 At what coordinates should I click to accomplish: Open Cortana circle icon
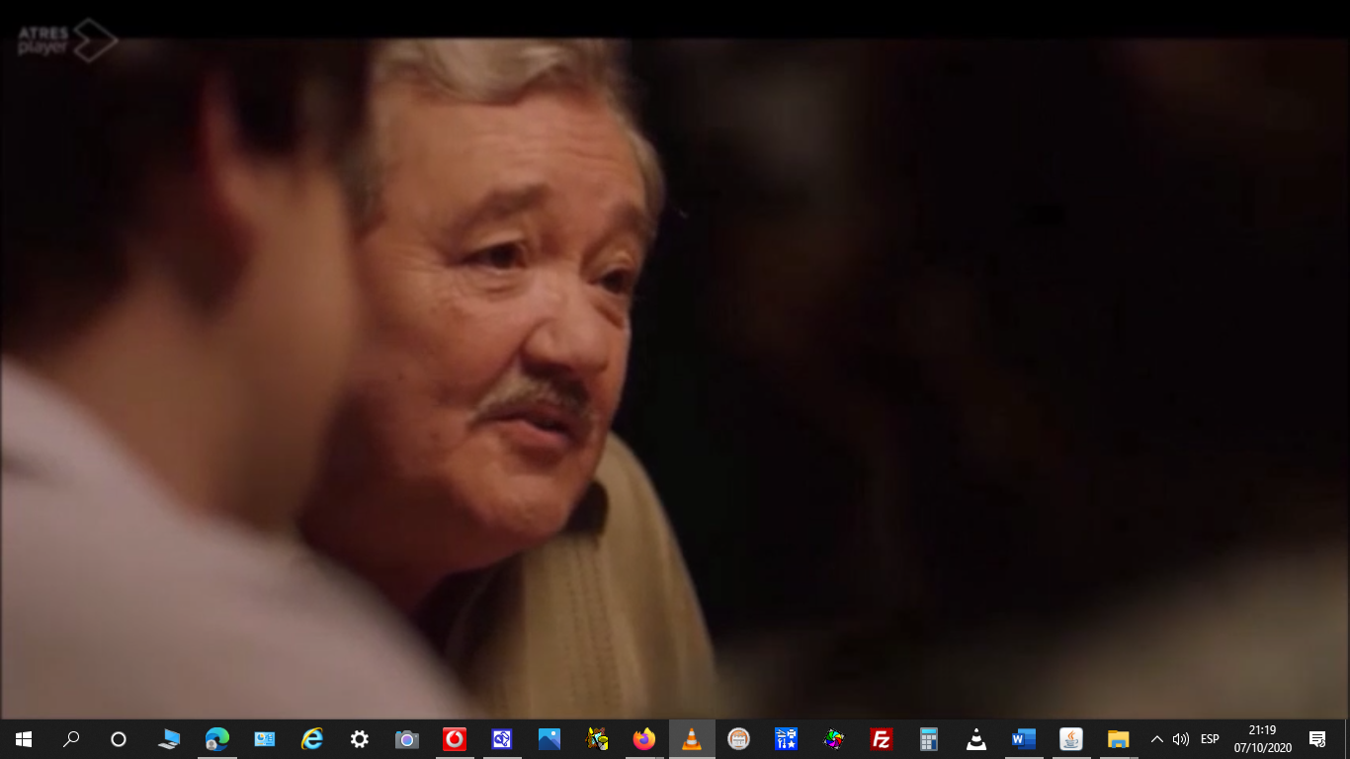(x=119, y=739)
